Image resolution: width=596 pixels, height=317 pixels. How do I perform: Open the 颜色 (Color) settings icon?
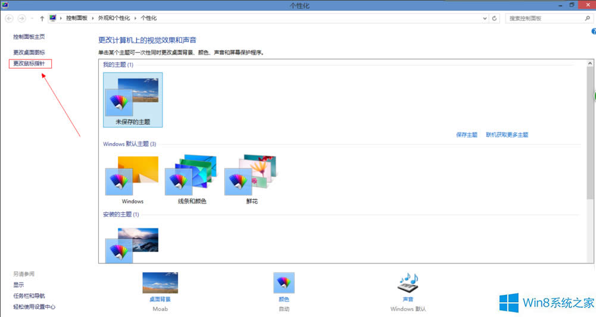pyautogui.click(x=283, y=283)
